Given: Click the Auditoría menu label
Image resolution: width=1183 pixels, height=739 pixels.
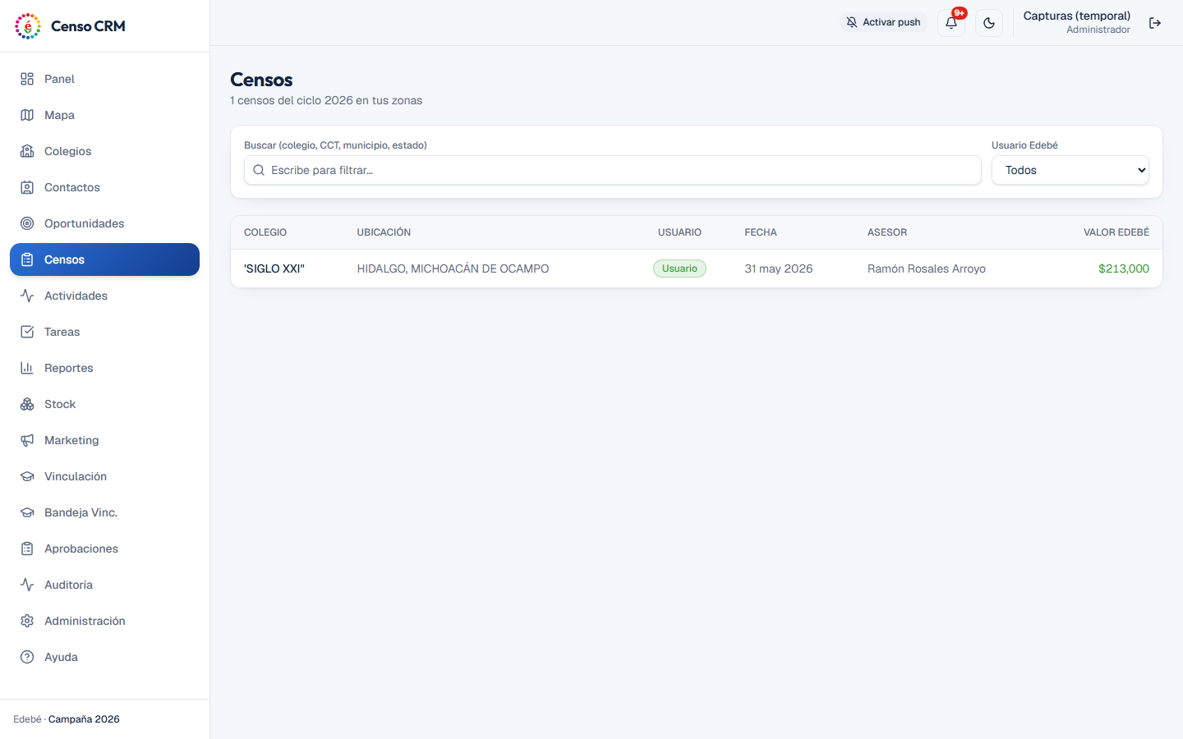Looking at the screenshot, I should tap(68, 585).
